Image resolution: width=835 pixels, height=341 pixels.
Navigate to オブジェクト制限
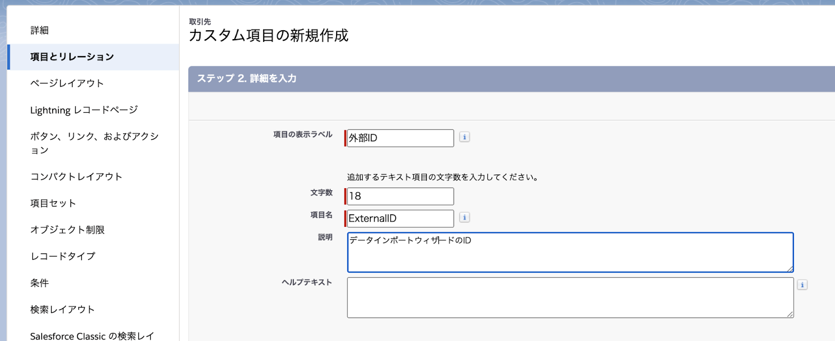(x=67, y=230)
